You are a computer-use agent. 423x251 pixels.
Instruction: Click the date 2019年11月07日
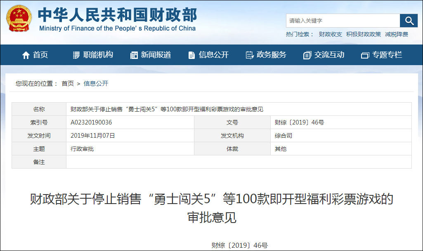coord(93,136)
